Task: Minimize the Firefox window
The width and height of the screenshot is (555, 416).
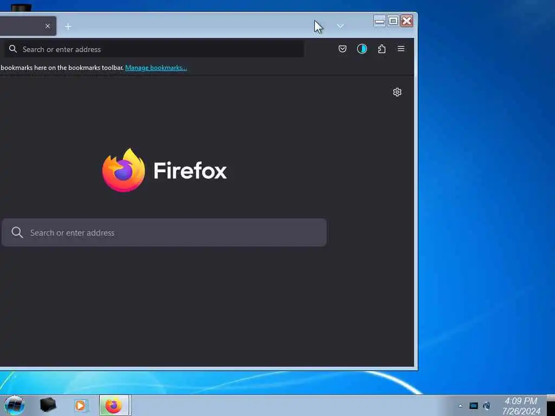Action: tap(379, 21)
